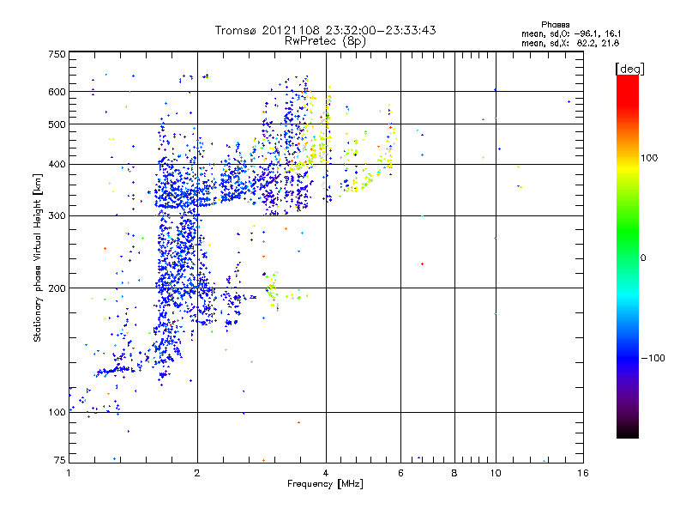
Task: Click the '[deg]' colorbar unit label
Action: click(629, 69)
